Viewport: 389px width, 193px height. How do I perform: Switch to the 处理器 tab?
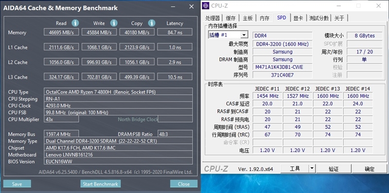[212, 18]
